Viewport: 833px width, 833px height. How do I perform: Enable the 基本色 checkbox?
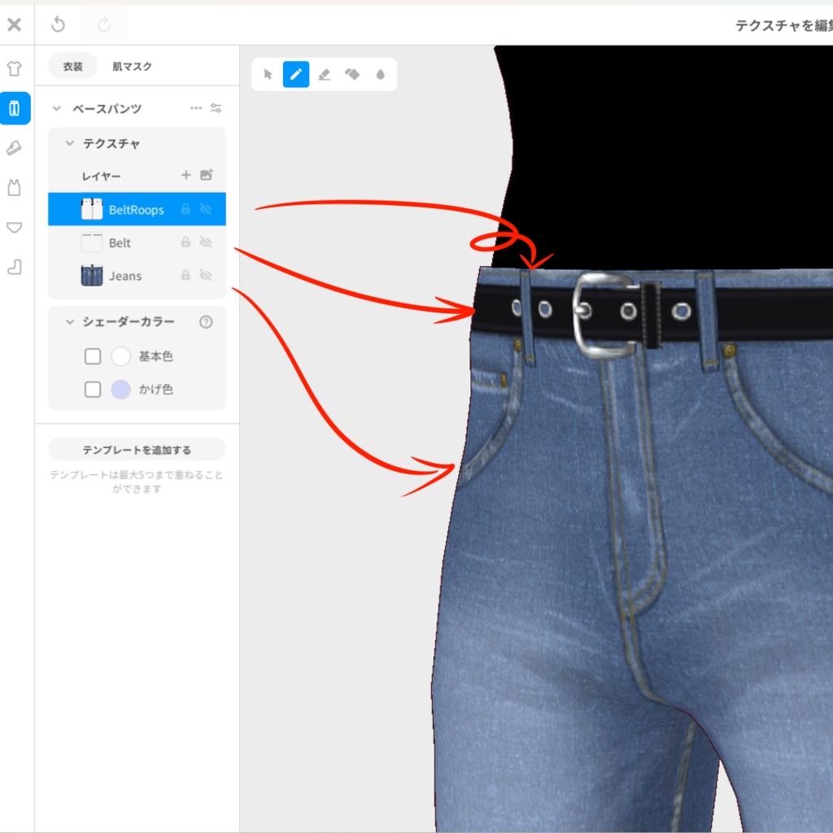click(93, 356)
